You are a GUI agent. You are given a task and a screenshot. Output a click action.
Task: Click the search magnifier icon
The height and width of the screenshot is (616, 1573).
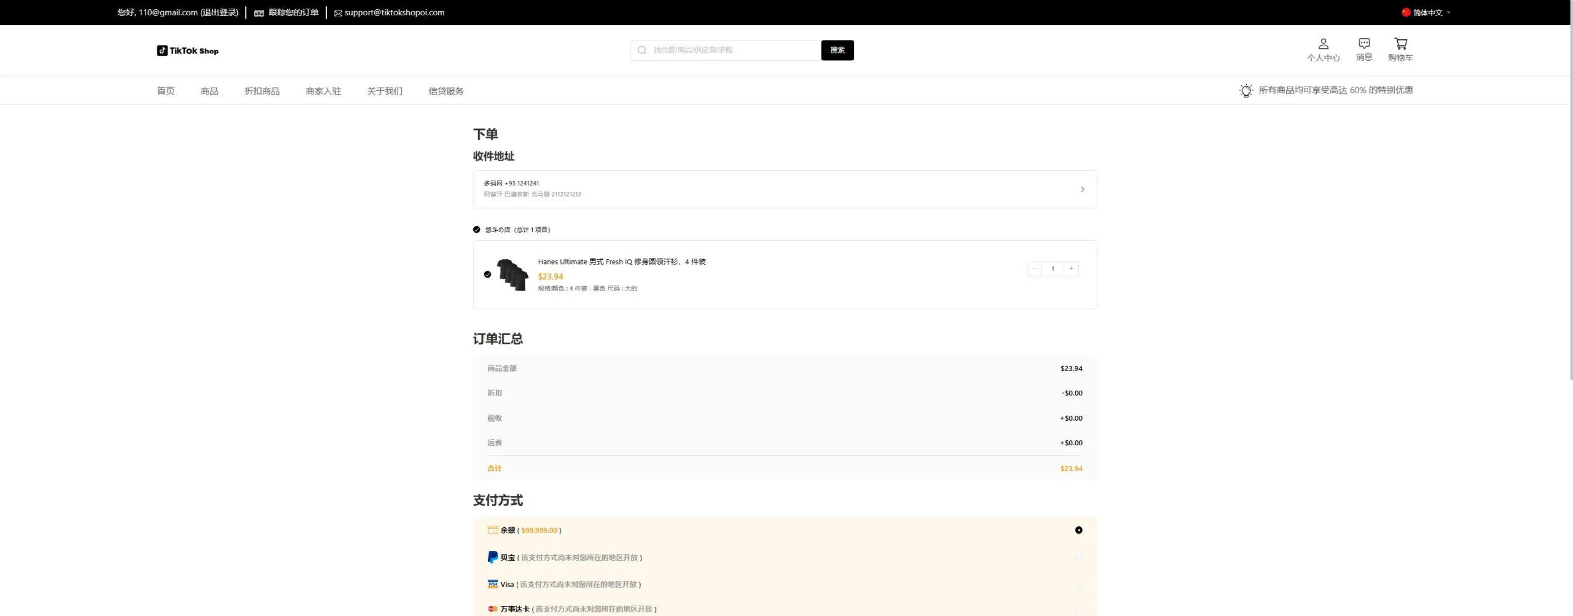[x=641, y=50]
